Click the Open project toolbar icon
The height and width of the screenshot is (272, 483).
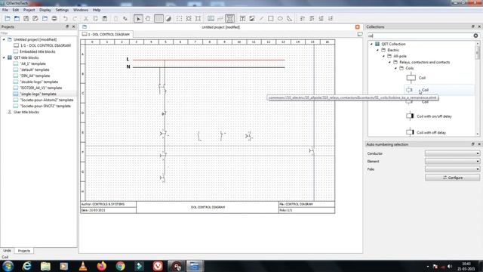[x=17, y=18]
